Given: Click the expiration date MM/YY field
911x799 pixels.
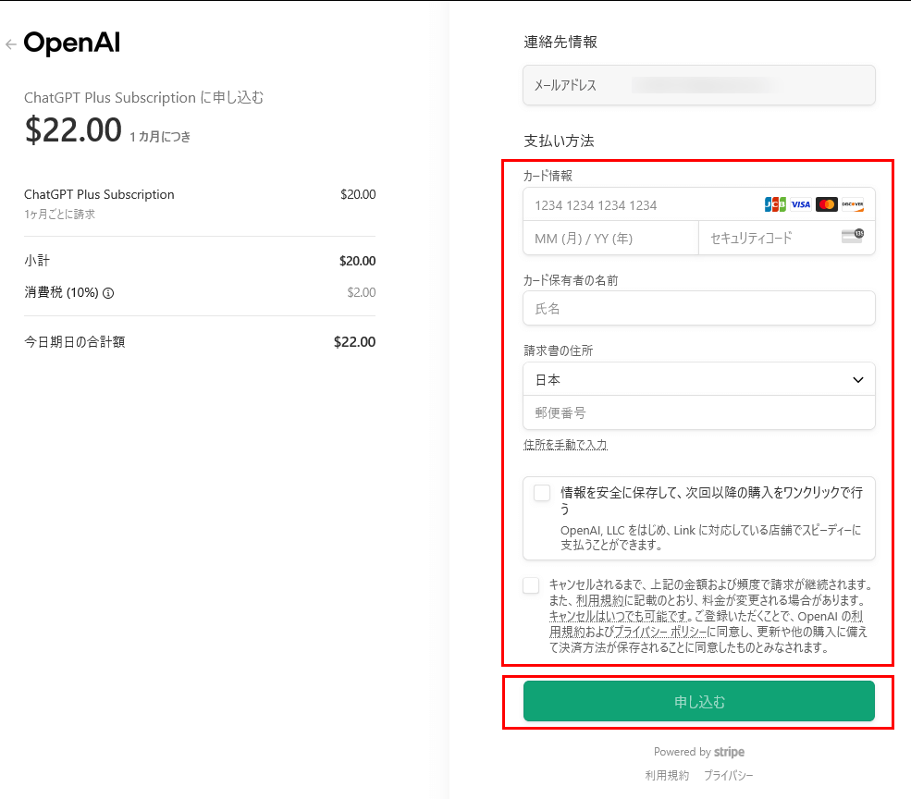Looking at the screenshot, I should tap(610, 239).
